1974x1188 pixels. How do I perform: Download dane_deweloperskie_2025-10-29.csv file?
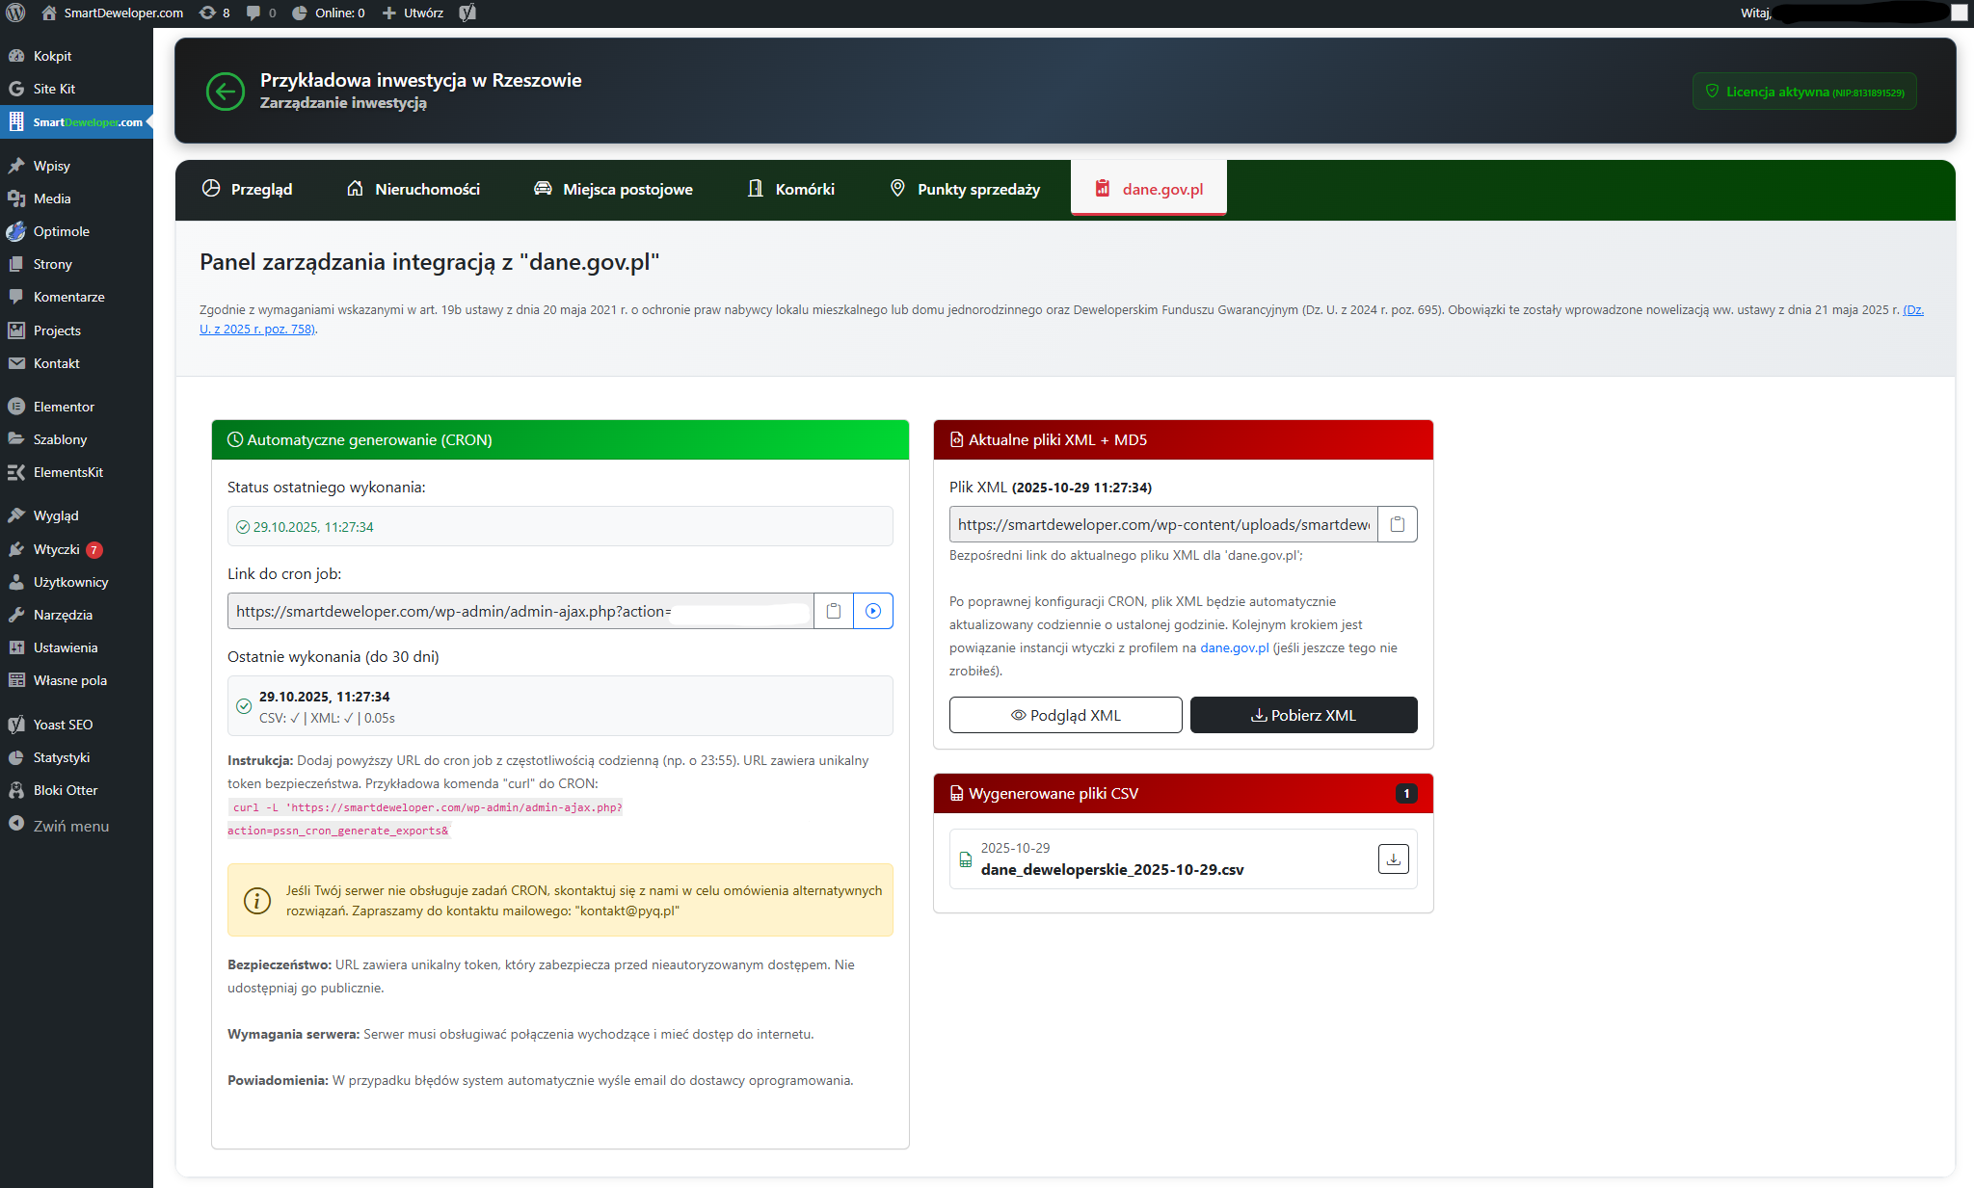pyautogui.click(x=1392, y=858)
